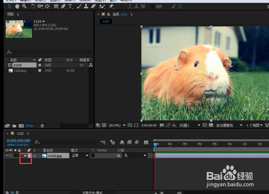269x194 pixels.
Task: Select the Pen tool
Action: point(63,6)
